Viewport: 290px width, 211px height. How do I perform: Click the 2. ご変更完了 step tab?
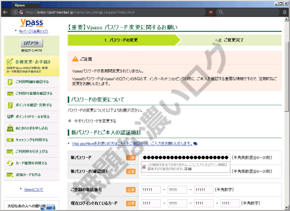[x=231, y=40]
